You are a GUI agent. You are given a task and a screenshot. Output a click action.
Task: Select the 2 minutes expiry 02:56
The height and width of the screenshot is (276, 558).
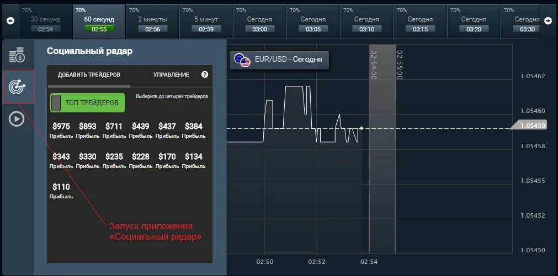pyautogui.click(x=153, y=22)
